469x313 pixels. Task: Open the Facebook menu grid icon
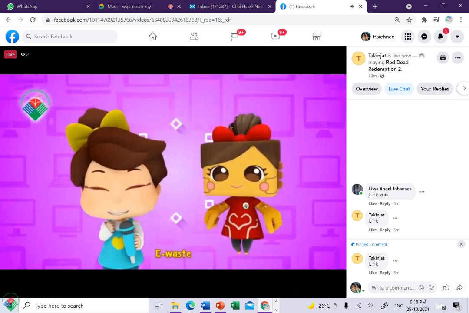tap(408, 37)
